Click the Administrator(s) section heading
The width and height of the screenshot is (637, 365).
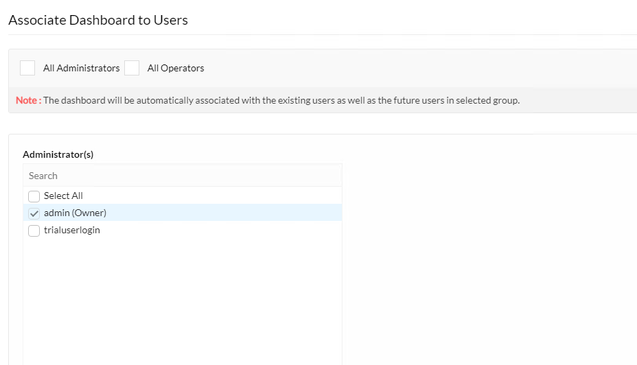[58, 154]
